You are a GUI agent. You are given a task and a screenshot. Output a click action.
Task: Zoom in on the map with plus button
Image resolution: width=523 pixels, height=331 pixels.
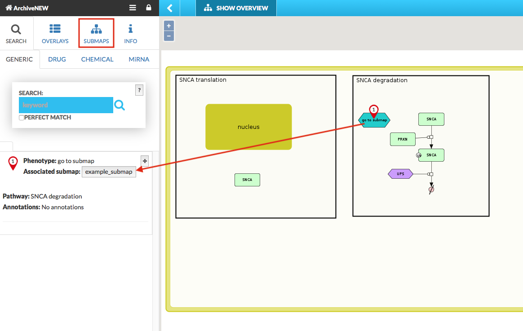169,26
